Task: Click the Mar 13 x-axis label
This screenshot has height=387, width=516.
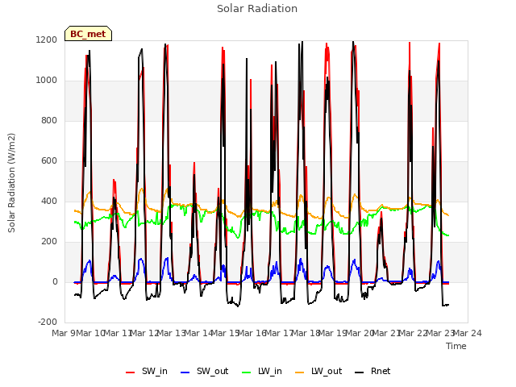Action: coord(172,333)
